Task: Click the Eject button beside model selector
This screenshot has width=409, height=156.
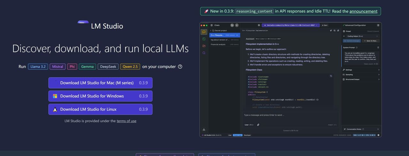Action: (x=325, y=25)
